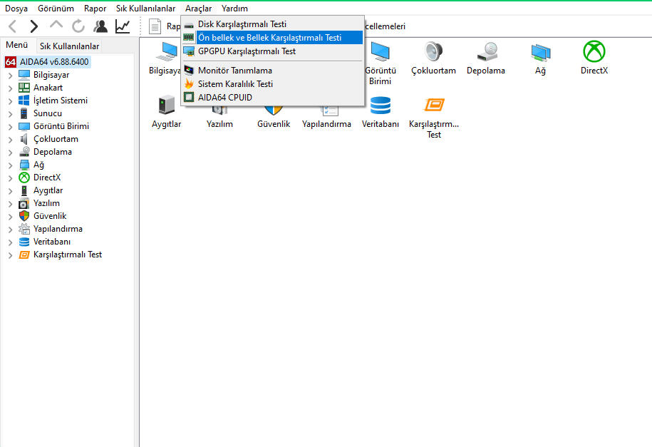Open the Depolama drive icon in main pane
Image resolution: width=652 pixels, height=447 pixels.
pyautogui.click(x=487, y=51)
